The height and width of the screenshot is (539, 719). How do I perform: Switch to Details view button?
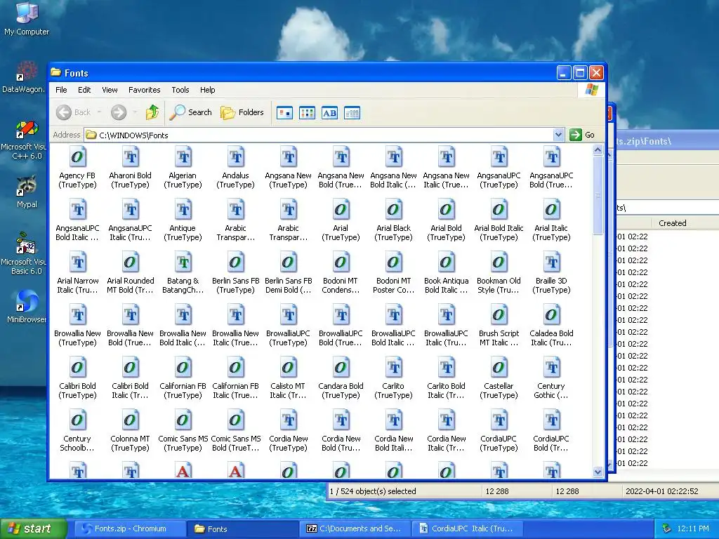352,113
